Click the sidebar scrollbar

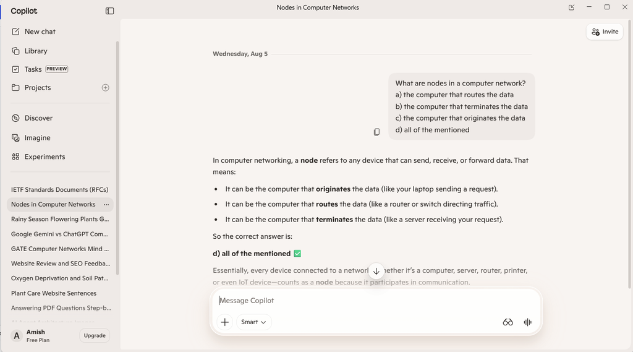point(117,158)
